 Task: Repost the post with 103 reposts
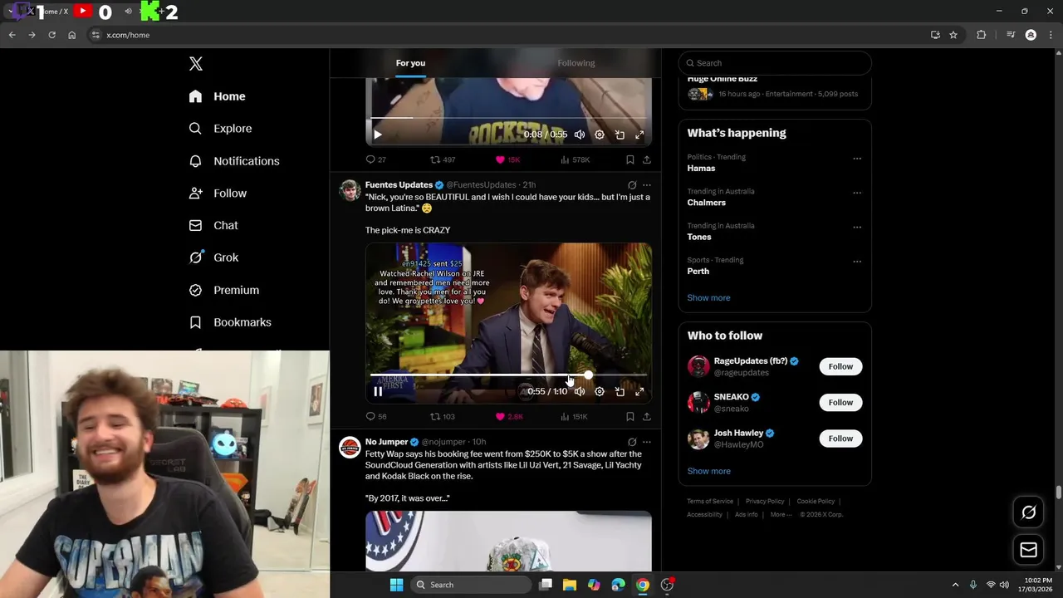pyautogui.click(x=443, y=417)
